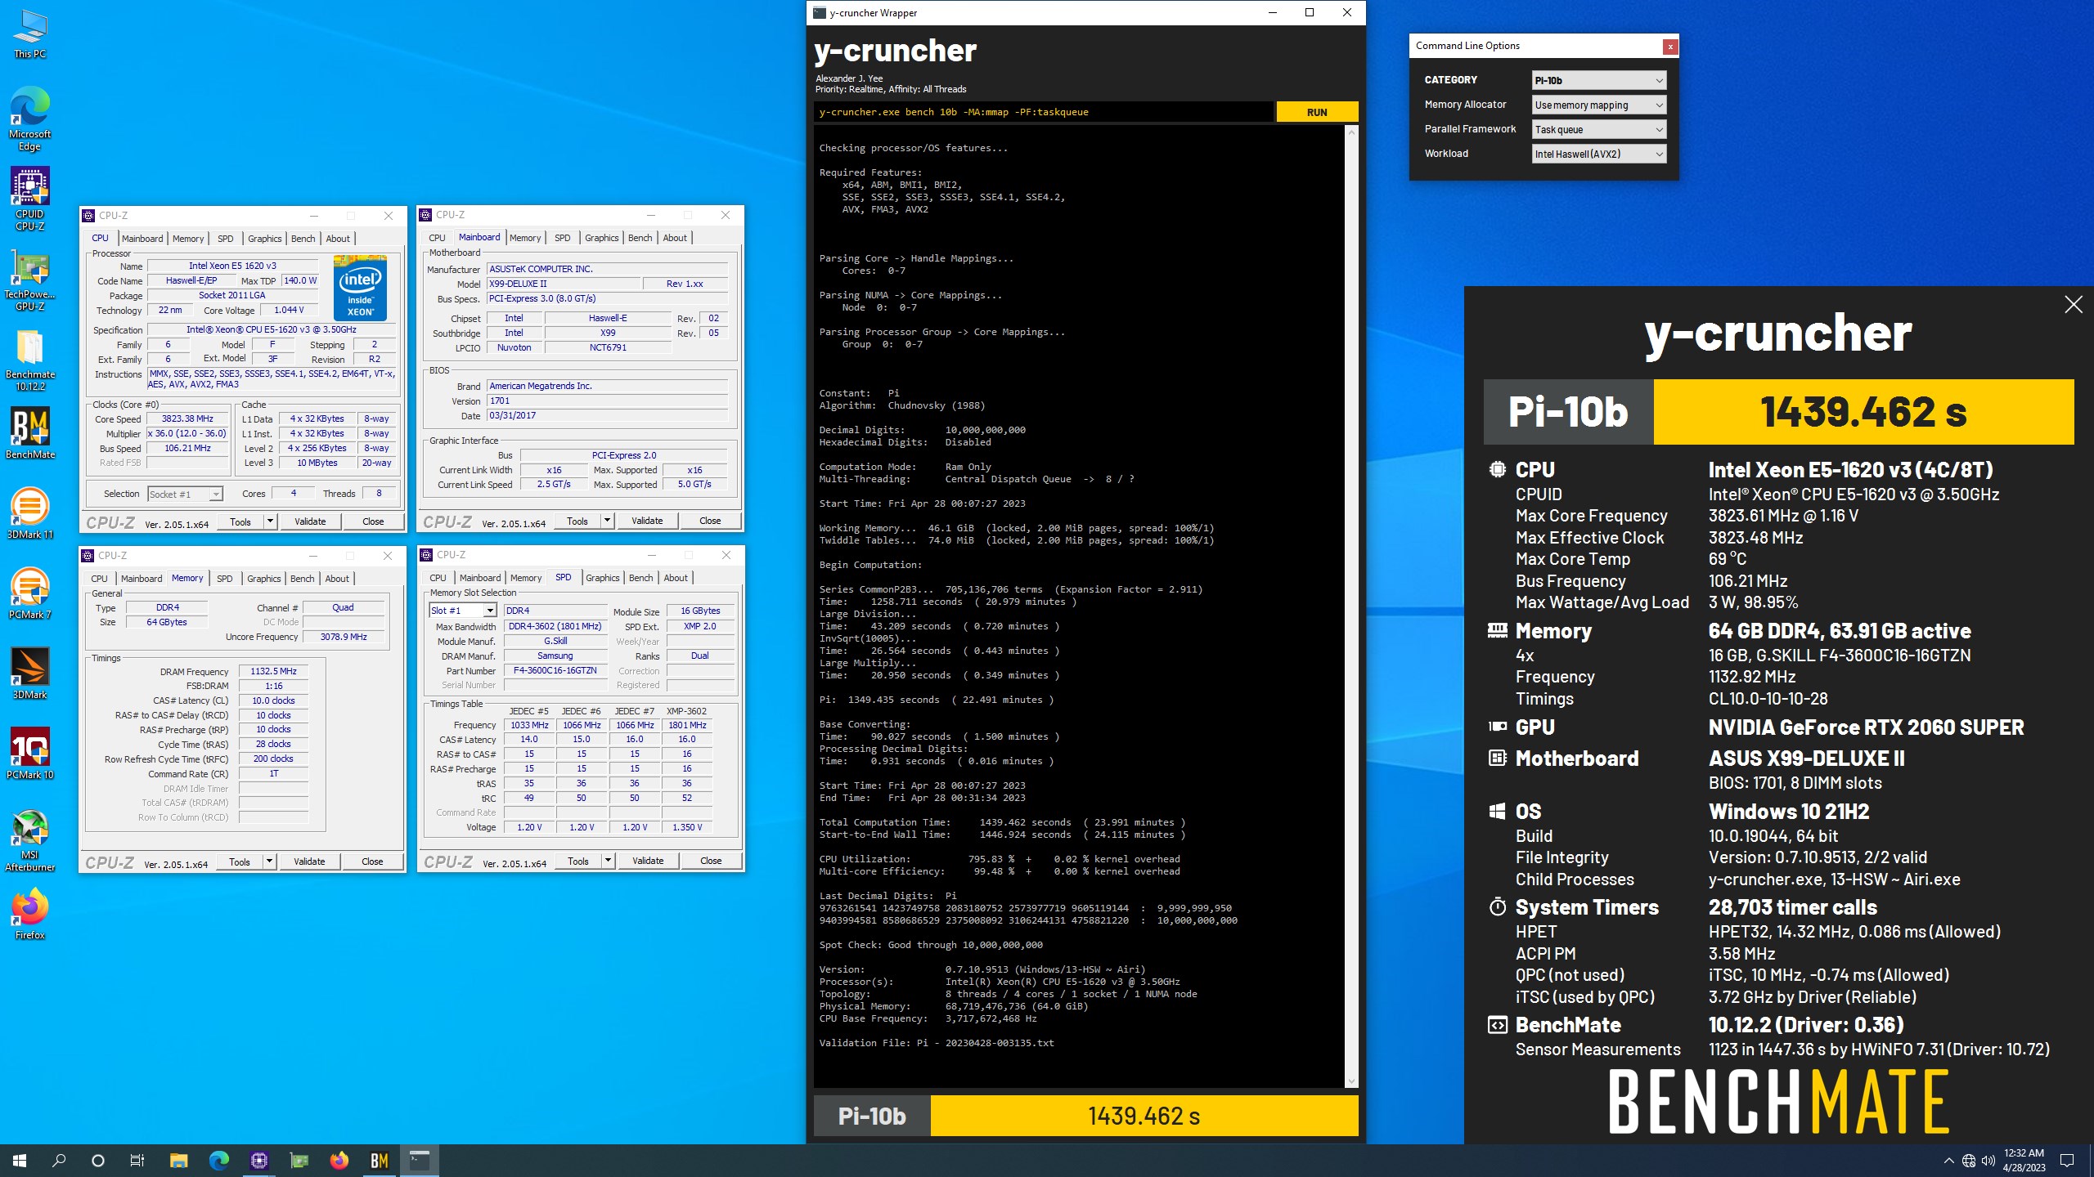Switch to GPU-Z taskbar icon

[299, 1161]
